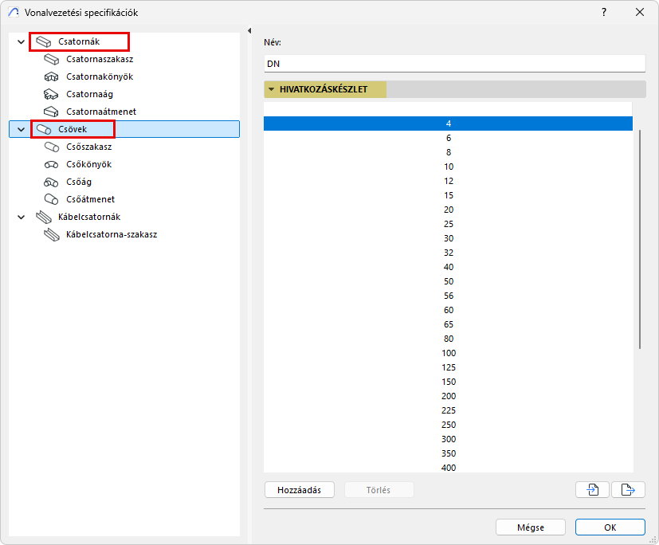Collapse the left panel with the arrow

click(249, 30)
